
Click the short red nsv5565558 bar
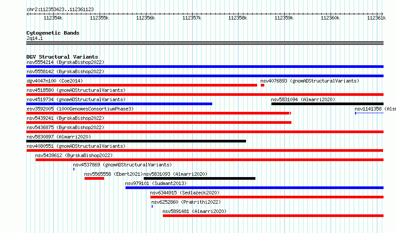[94, 178]
